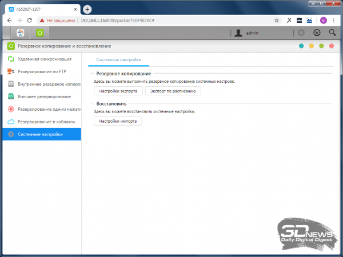Viewport: 343px width, 257px height.
Task: Click the ADM desktop home icon in taskbar
Action: point(21,33)
